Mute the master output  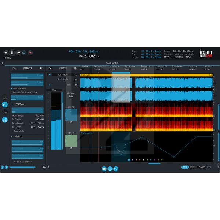click(x=54, y=90)
